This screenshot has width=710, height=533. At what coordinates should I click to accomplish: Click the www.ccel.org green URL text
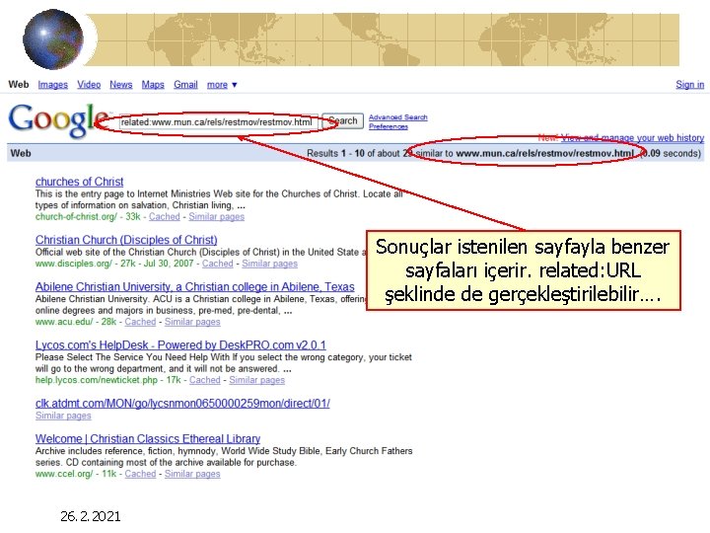tap(64, 474)
